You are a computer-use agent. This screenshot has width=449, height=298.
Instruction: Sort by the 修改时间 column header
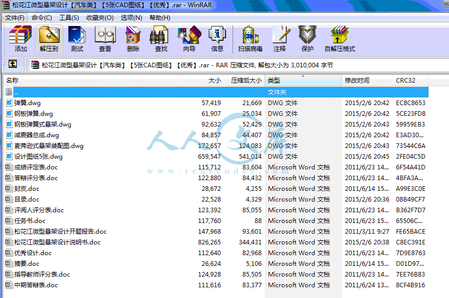(x=367, y=81)
